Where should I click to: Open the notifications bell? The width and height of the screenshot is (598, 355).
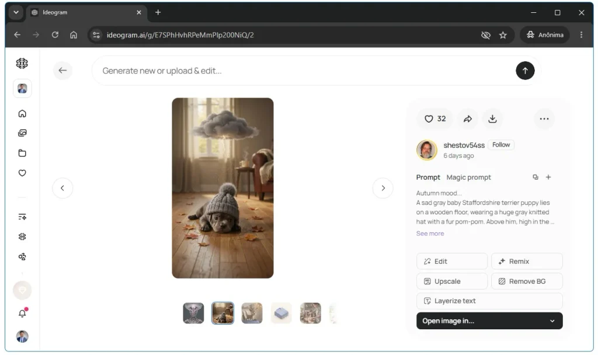22,313
